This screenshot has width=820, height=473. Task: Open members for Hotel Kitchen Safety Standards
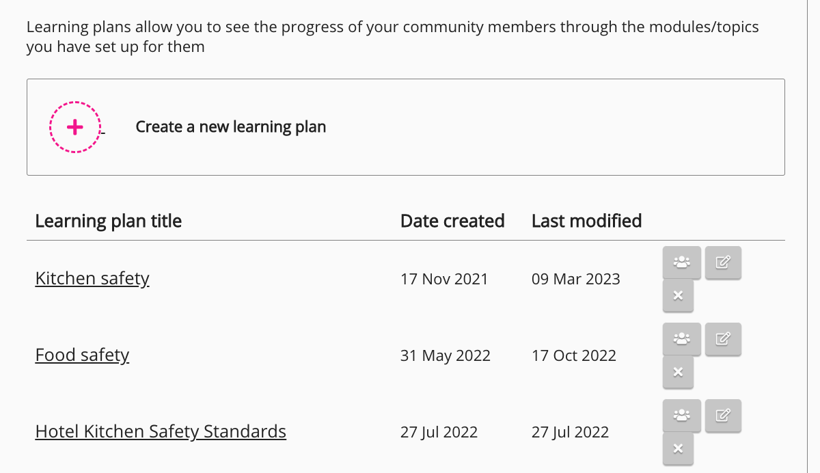pyautogui.click(x=681, y=416)
